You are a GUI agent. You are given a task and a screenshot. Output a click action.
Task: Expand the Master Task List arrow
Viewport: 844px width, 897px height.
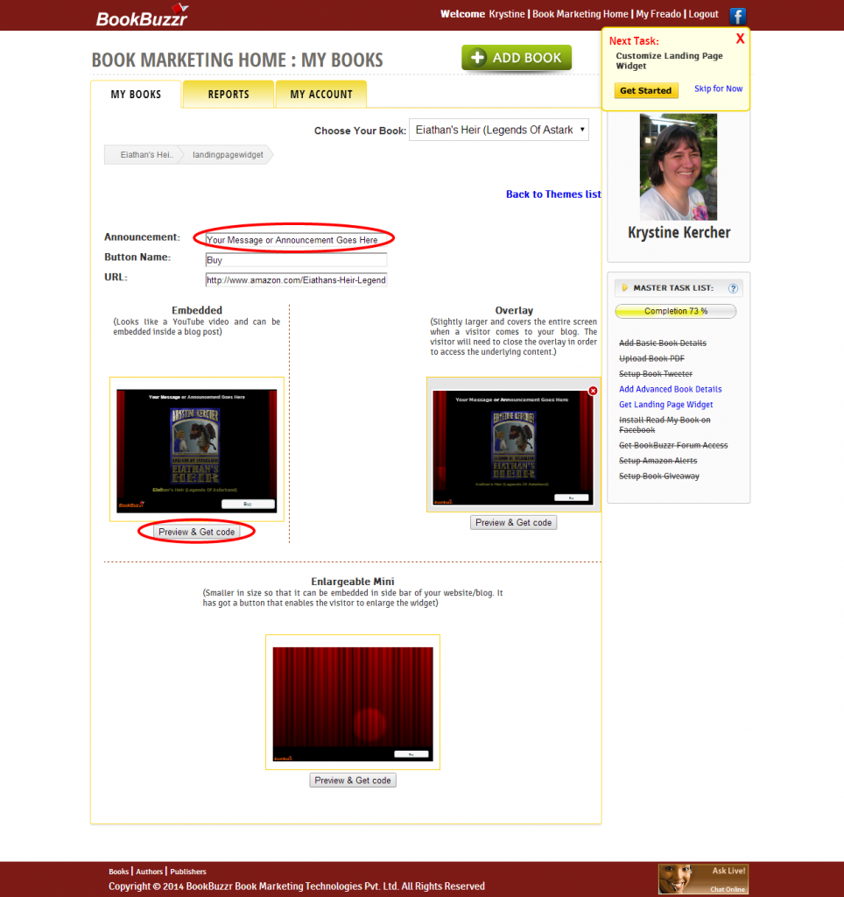click(624, 287)
